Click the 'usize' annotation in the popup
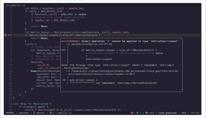 coord(159,53)
